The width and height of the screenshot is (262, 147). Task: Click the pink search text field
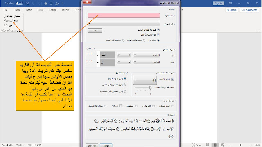point(124,15)
